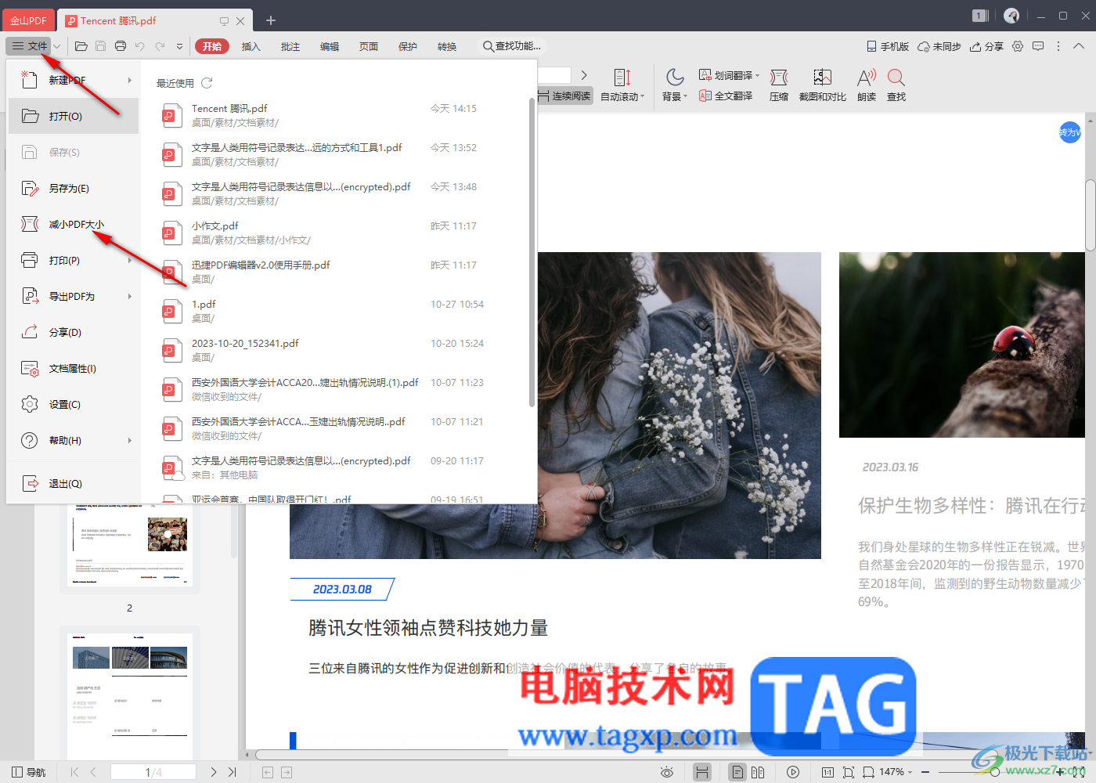Image resolution: width=1096 pixels, height=783 pixels.
Task: Open the three-dot more options menu
Action: 1058,46
